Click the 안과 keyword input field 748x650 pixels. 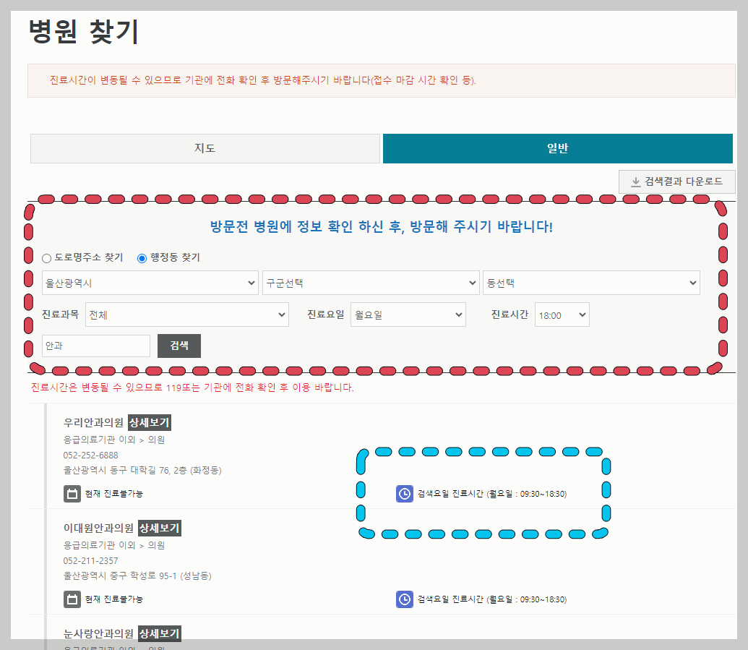(95, 346)
